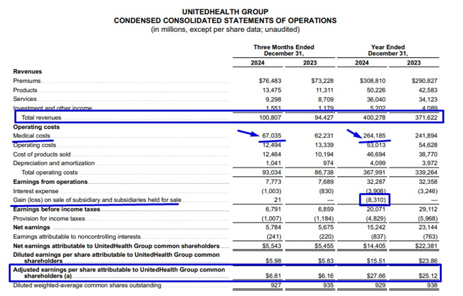463x296 pixels.
Task: Select the 371,622 total revenues value
Action: tap(426, 118)
